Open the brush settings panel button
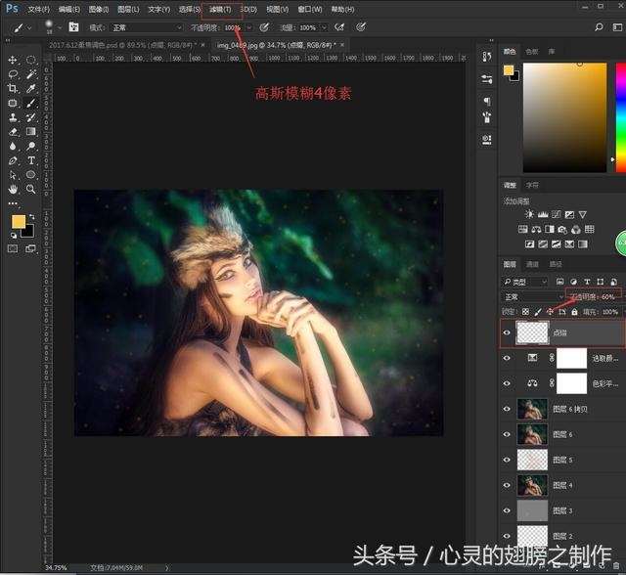Image resolution: width=626 pixels, height=575 pixels. (x=74, y=27)
